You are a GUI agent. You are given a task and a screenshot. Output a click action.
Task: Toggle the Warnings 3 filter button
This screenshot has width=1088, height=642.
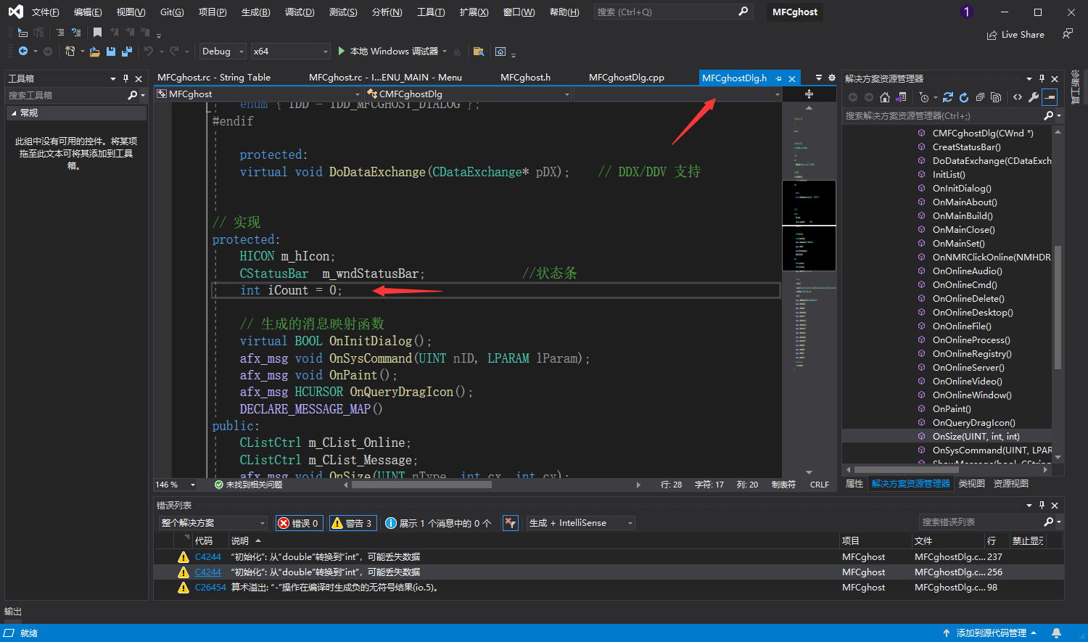click(x=352, y=523)
